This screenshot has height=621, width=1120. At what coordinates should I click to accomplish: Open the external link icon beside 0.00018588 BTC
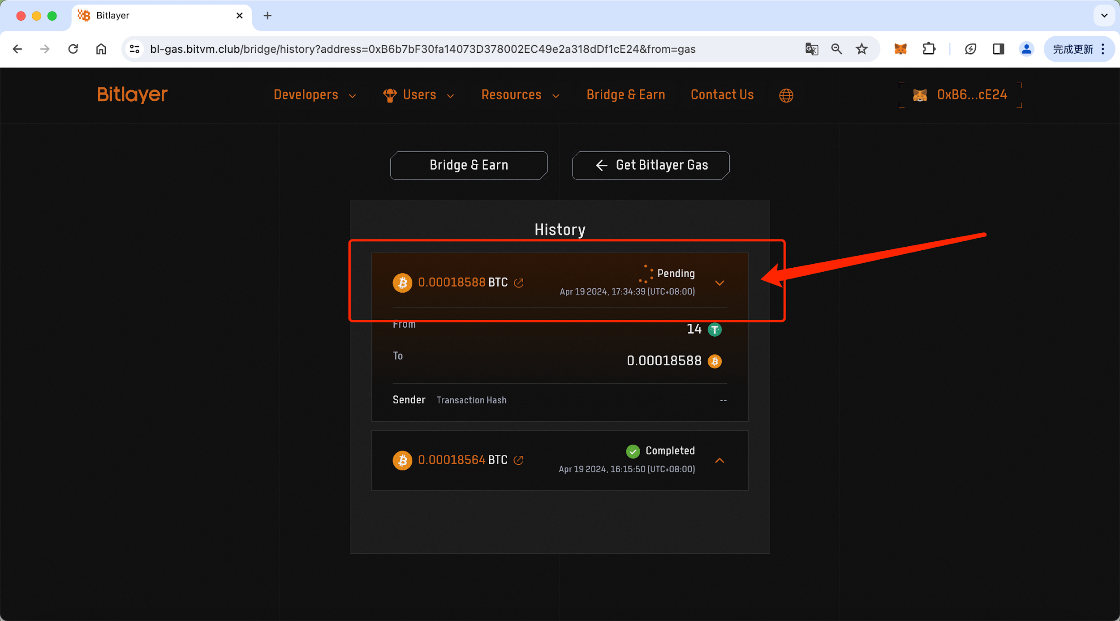(519, 283)
